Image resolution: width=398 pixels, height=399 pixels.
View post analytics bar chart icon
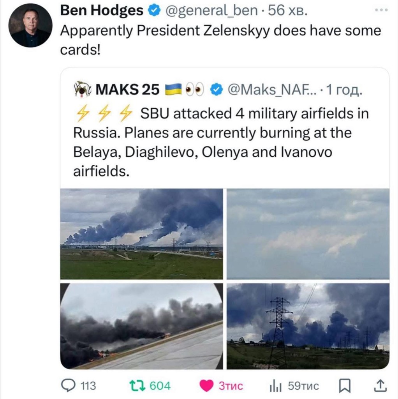[x=276, y=386]
